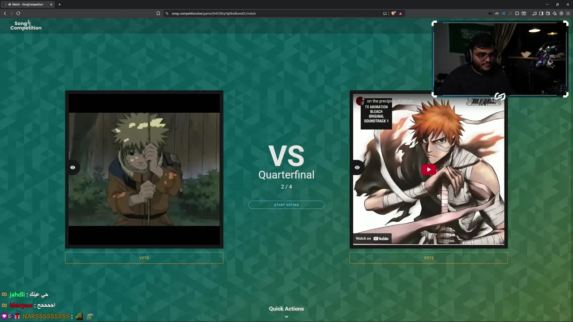Open Leo AI sparkle icon
This screenshot has height=322, width=573.
click(555, 13)
